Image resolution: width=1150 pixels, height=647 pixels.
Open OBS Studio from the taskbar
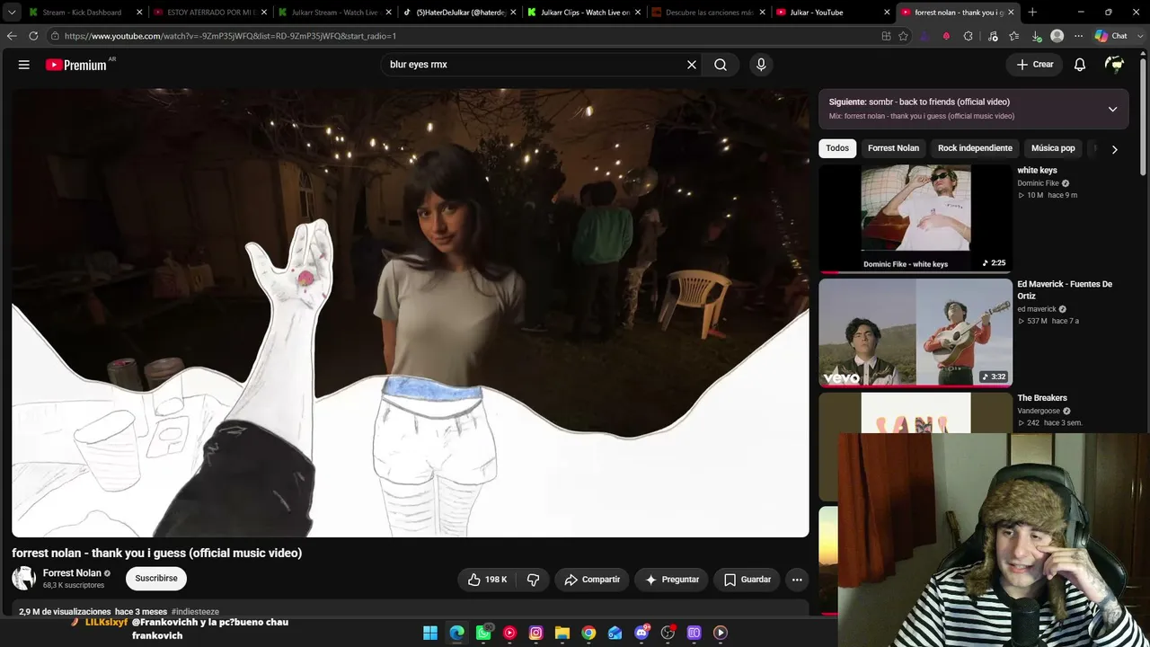tap(668, 633)
